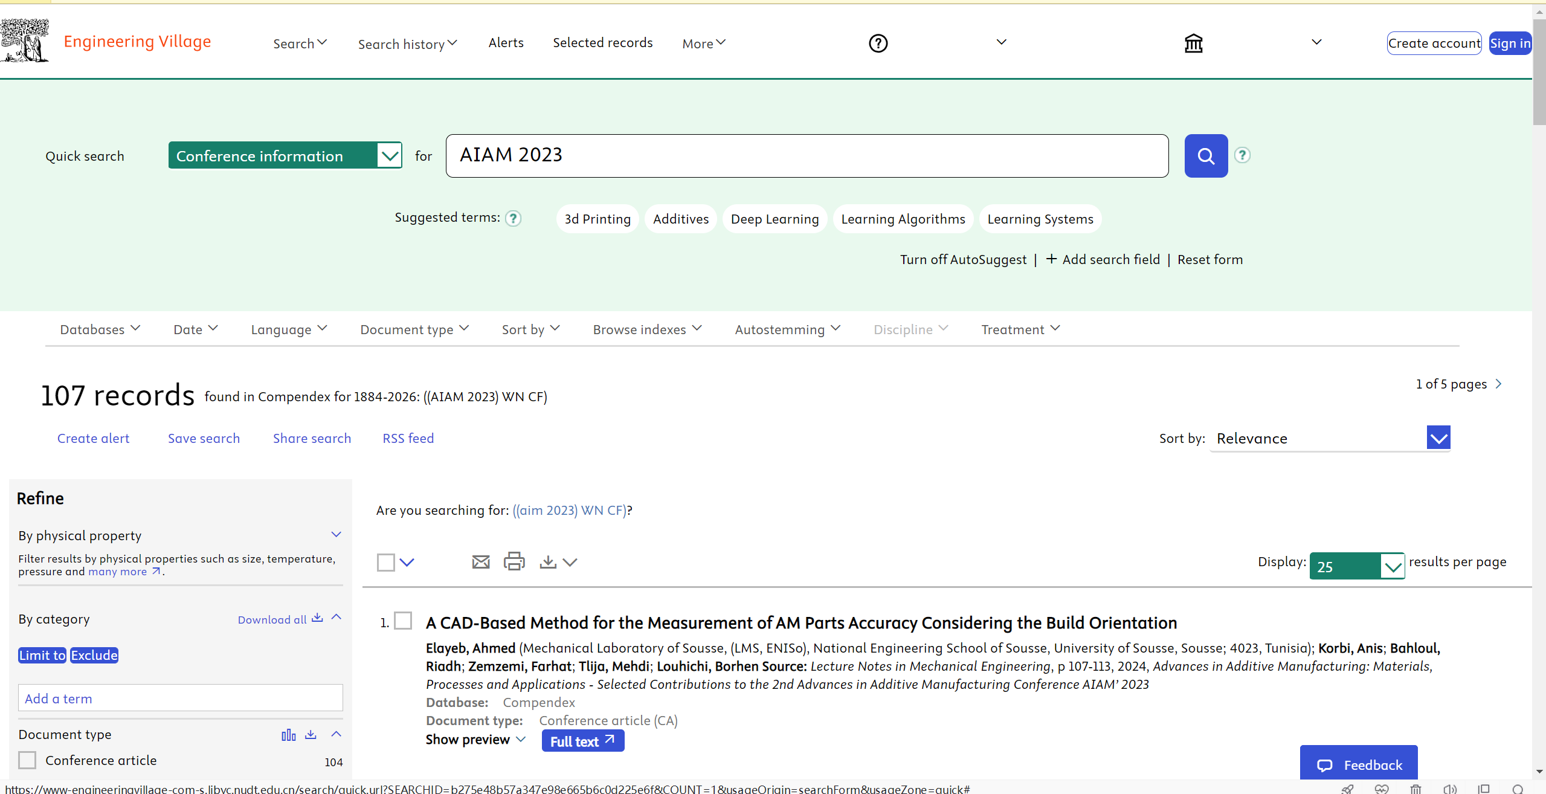The image size is (1546, 794).
Task: Open Document type bar chart icon
Action: [x=289, y=735]
